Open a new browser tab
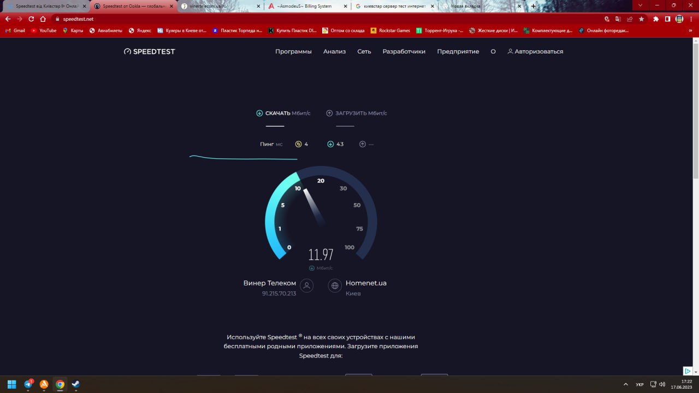This screenshot has width=699, height=393. tap(534, 6)
